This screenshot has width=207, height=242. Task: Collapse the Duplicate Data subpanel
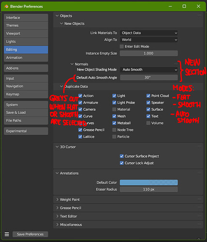(x=61, y=86)
